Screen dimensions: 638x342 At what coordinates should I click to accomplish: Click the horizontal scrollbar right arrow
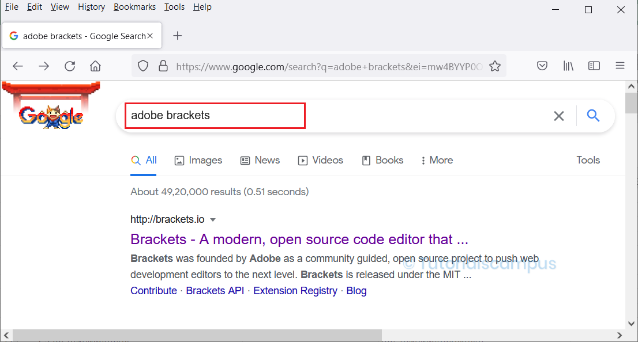(620, 336)
